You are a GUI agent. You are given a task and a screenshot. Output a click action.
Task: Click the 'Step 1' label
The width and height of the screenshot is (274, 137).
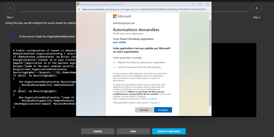point(10,17)
